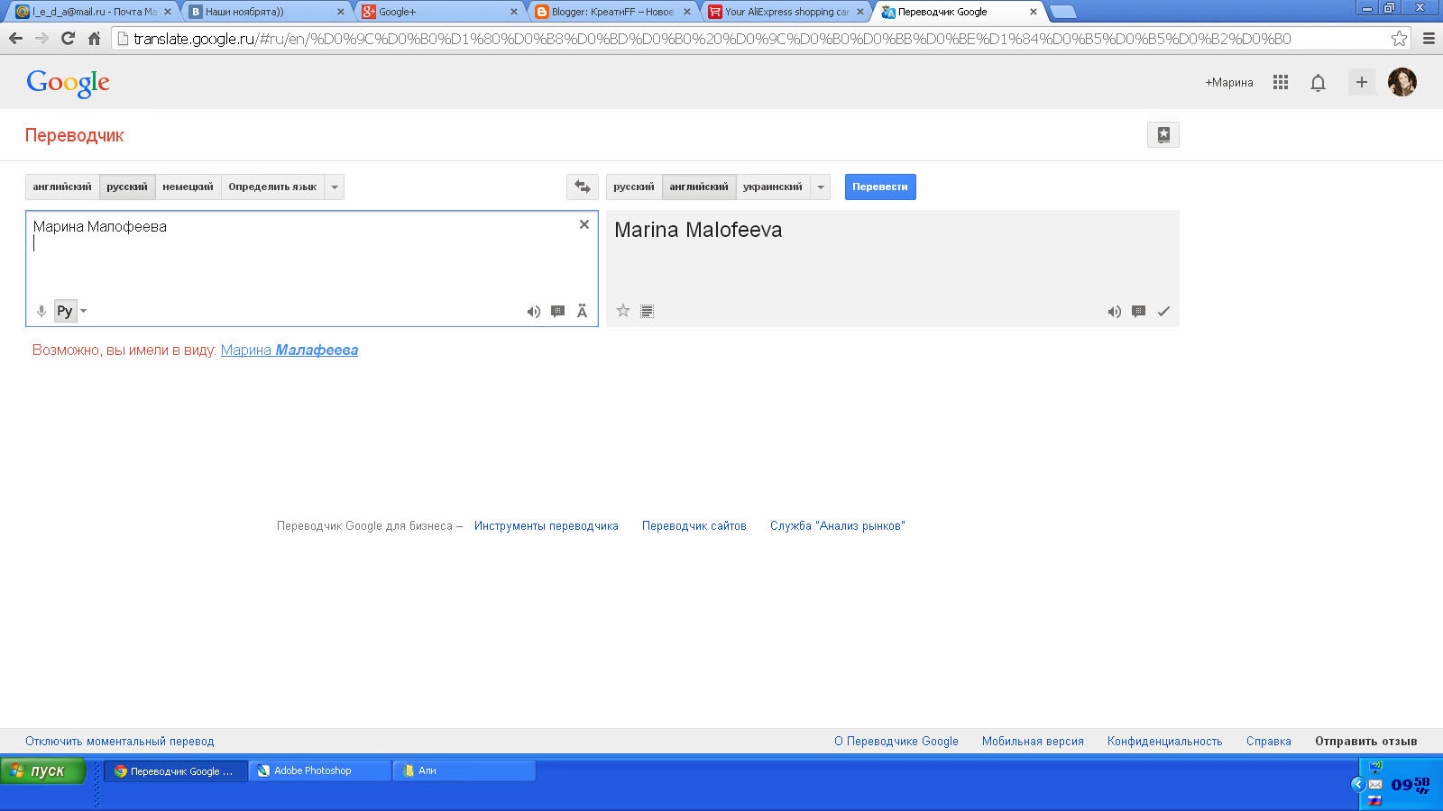The width and height of the screenshot is (1443, 811).
Task: Open О Переводчике Google link
Action: (x=896, y=742)
